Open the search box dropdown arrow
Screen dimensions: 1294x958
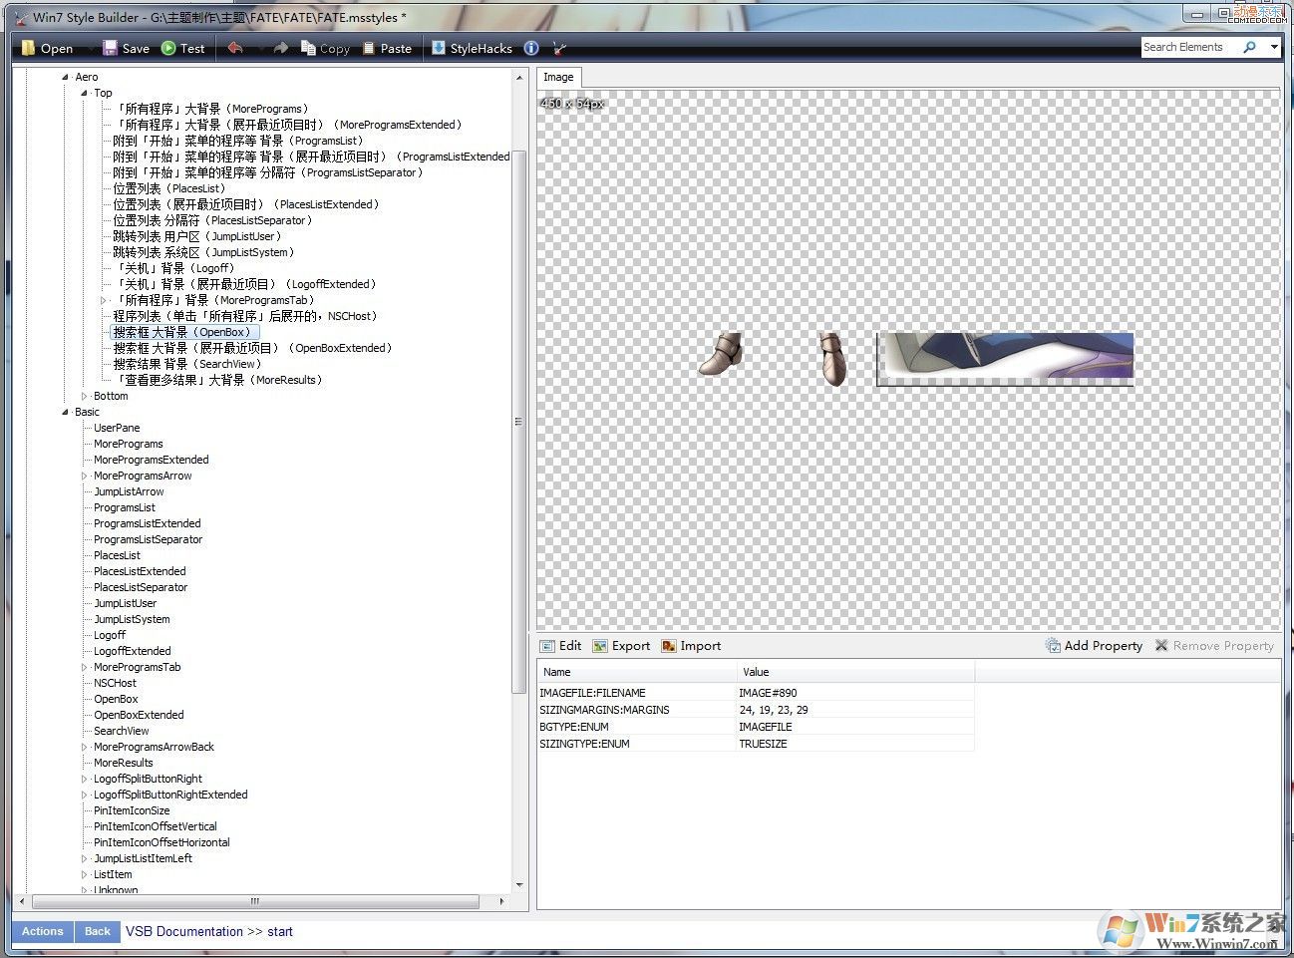pyautogui.click(x=1273, y=47)
